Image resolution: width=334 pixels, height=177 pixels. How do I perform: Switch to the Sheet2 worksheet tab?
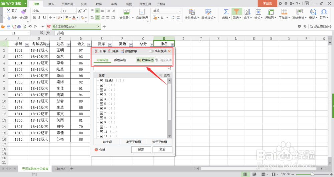pos(60,169)
